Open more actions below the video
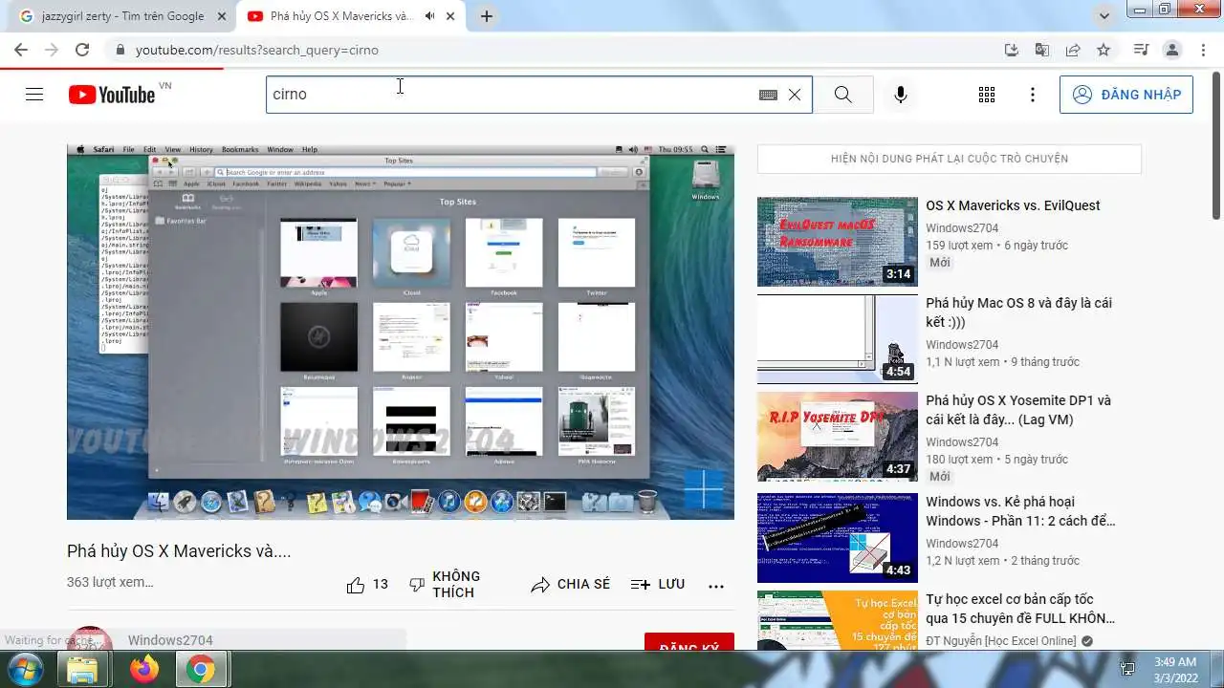Viewport: 1224px width, 688px height. pyautogui.click(x=716, y=586)
